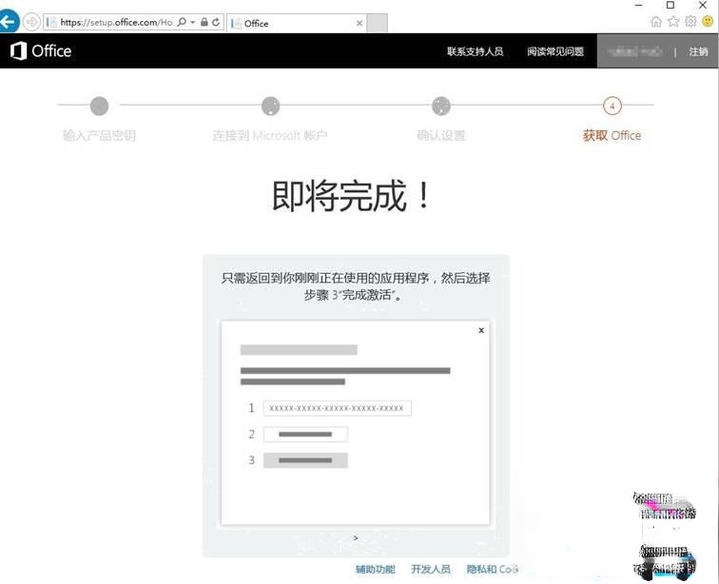Open the address bar dropdown arrow
The width and height of the screenshot is (719, 584).
193,22
